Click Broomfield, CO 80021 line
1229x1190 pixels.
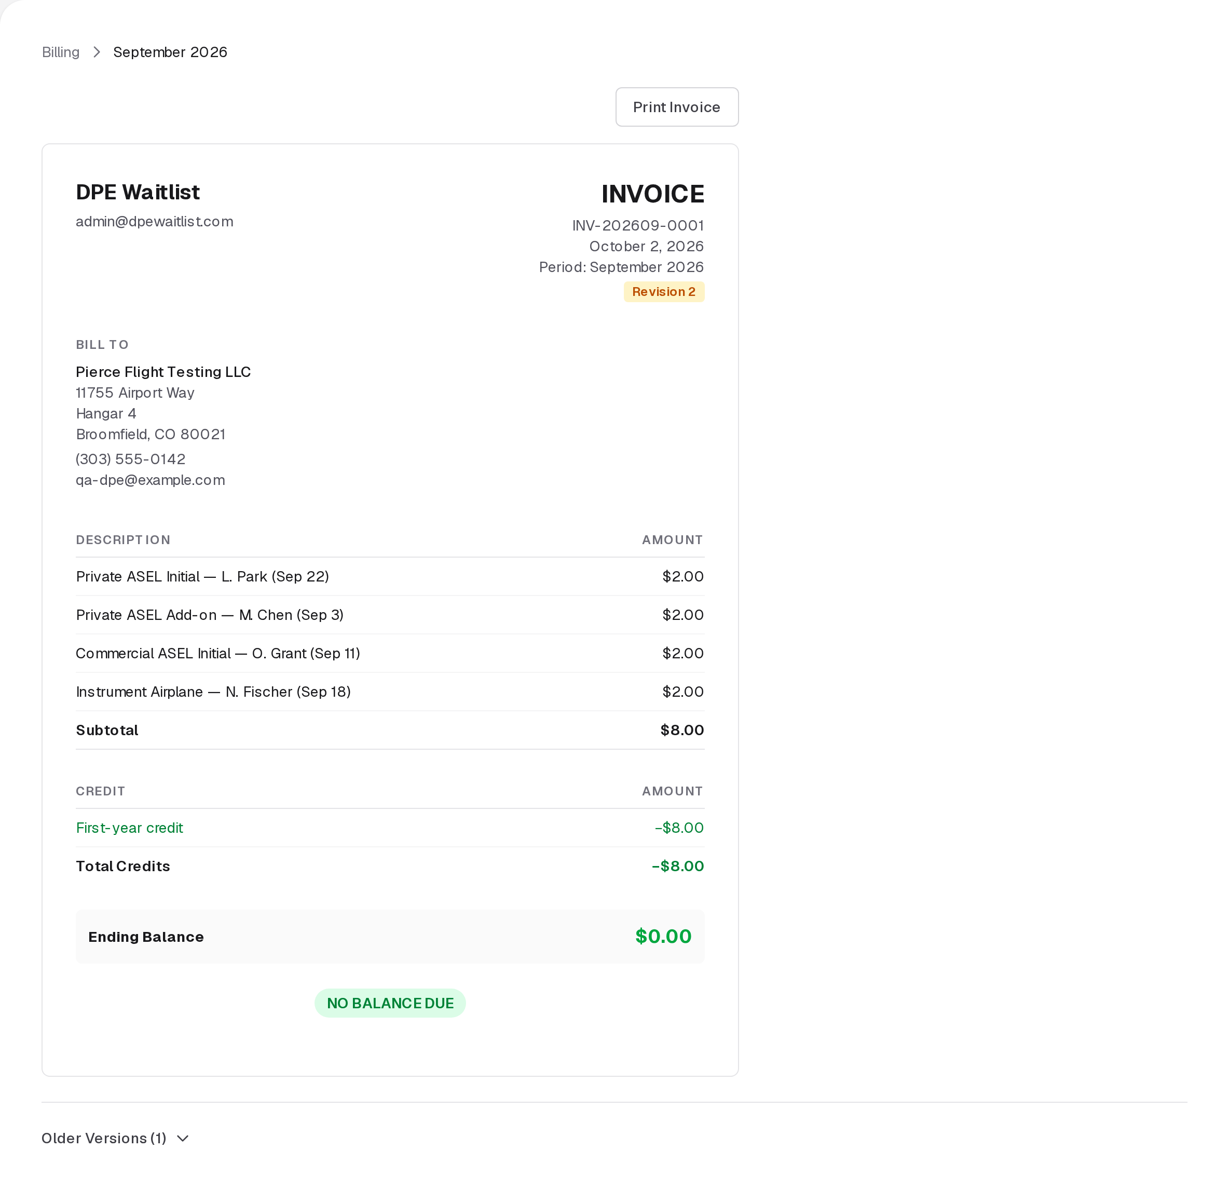click(151, 434)
